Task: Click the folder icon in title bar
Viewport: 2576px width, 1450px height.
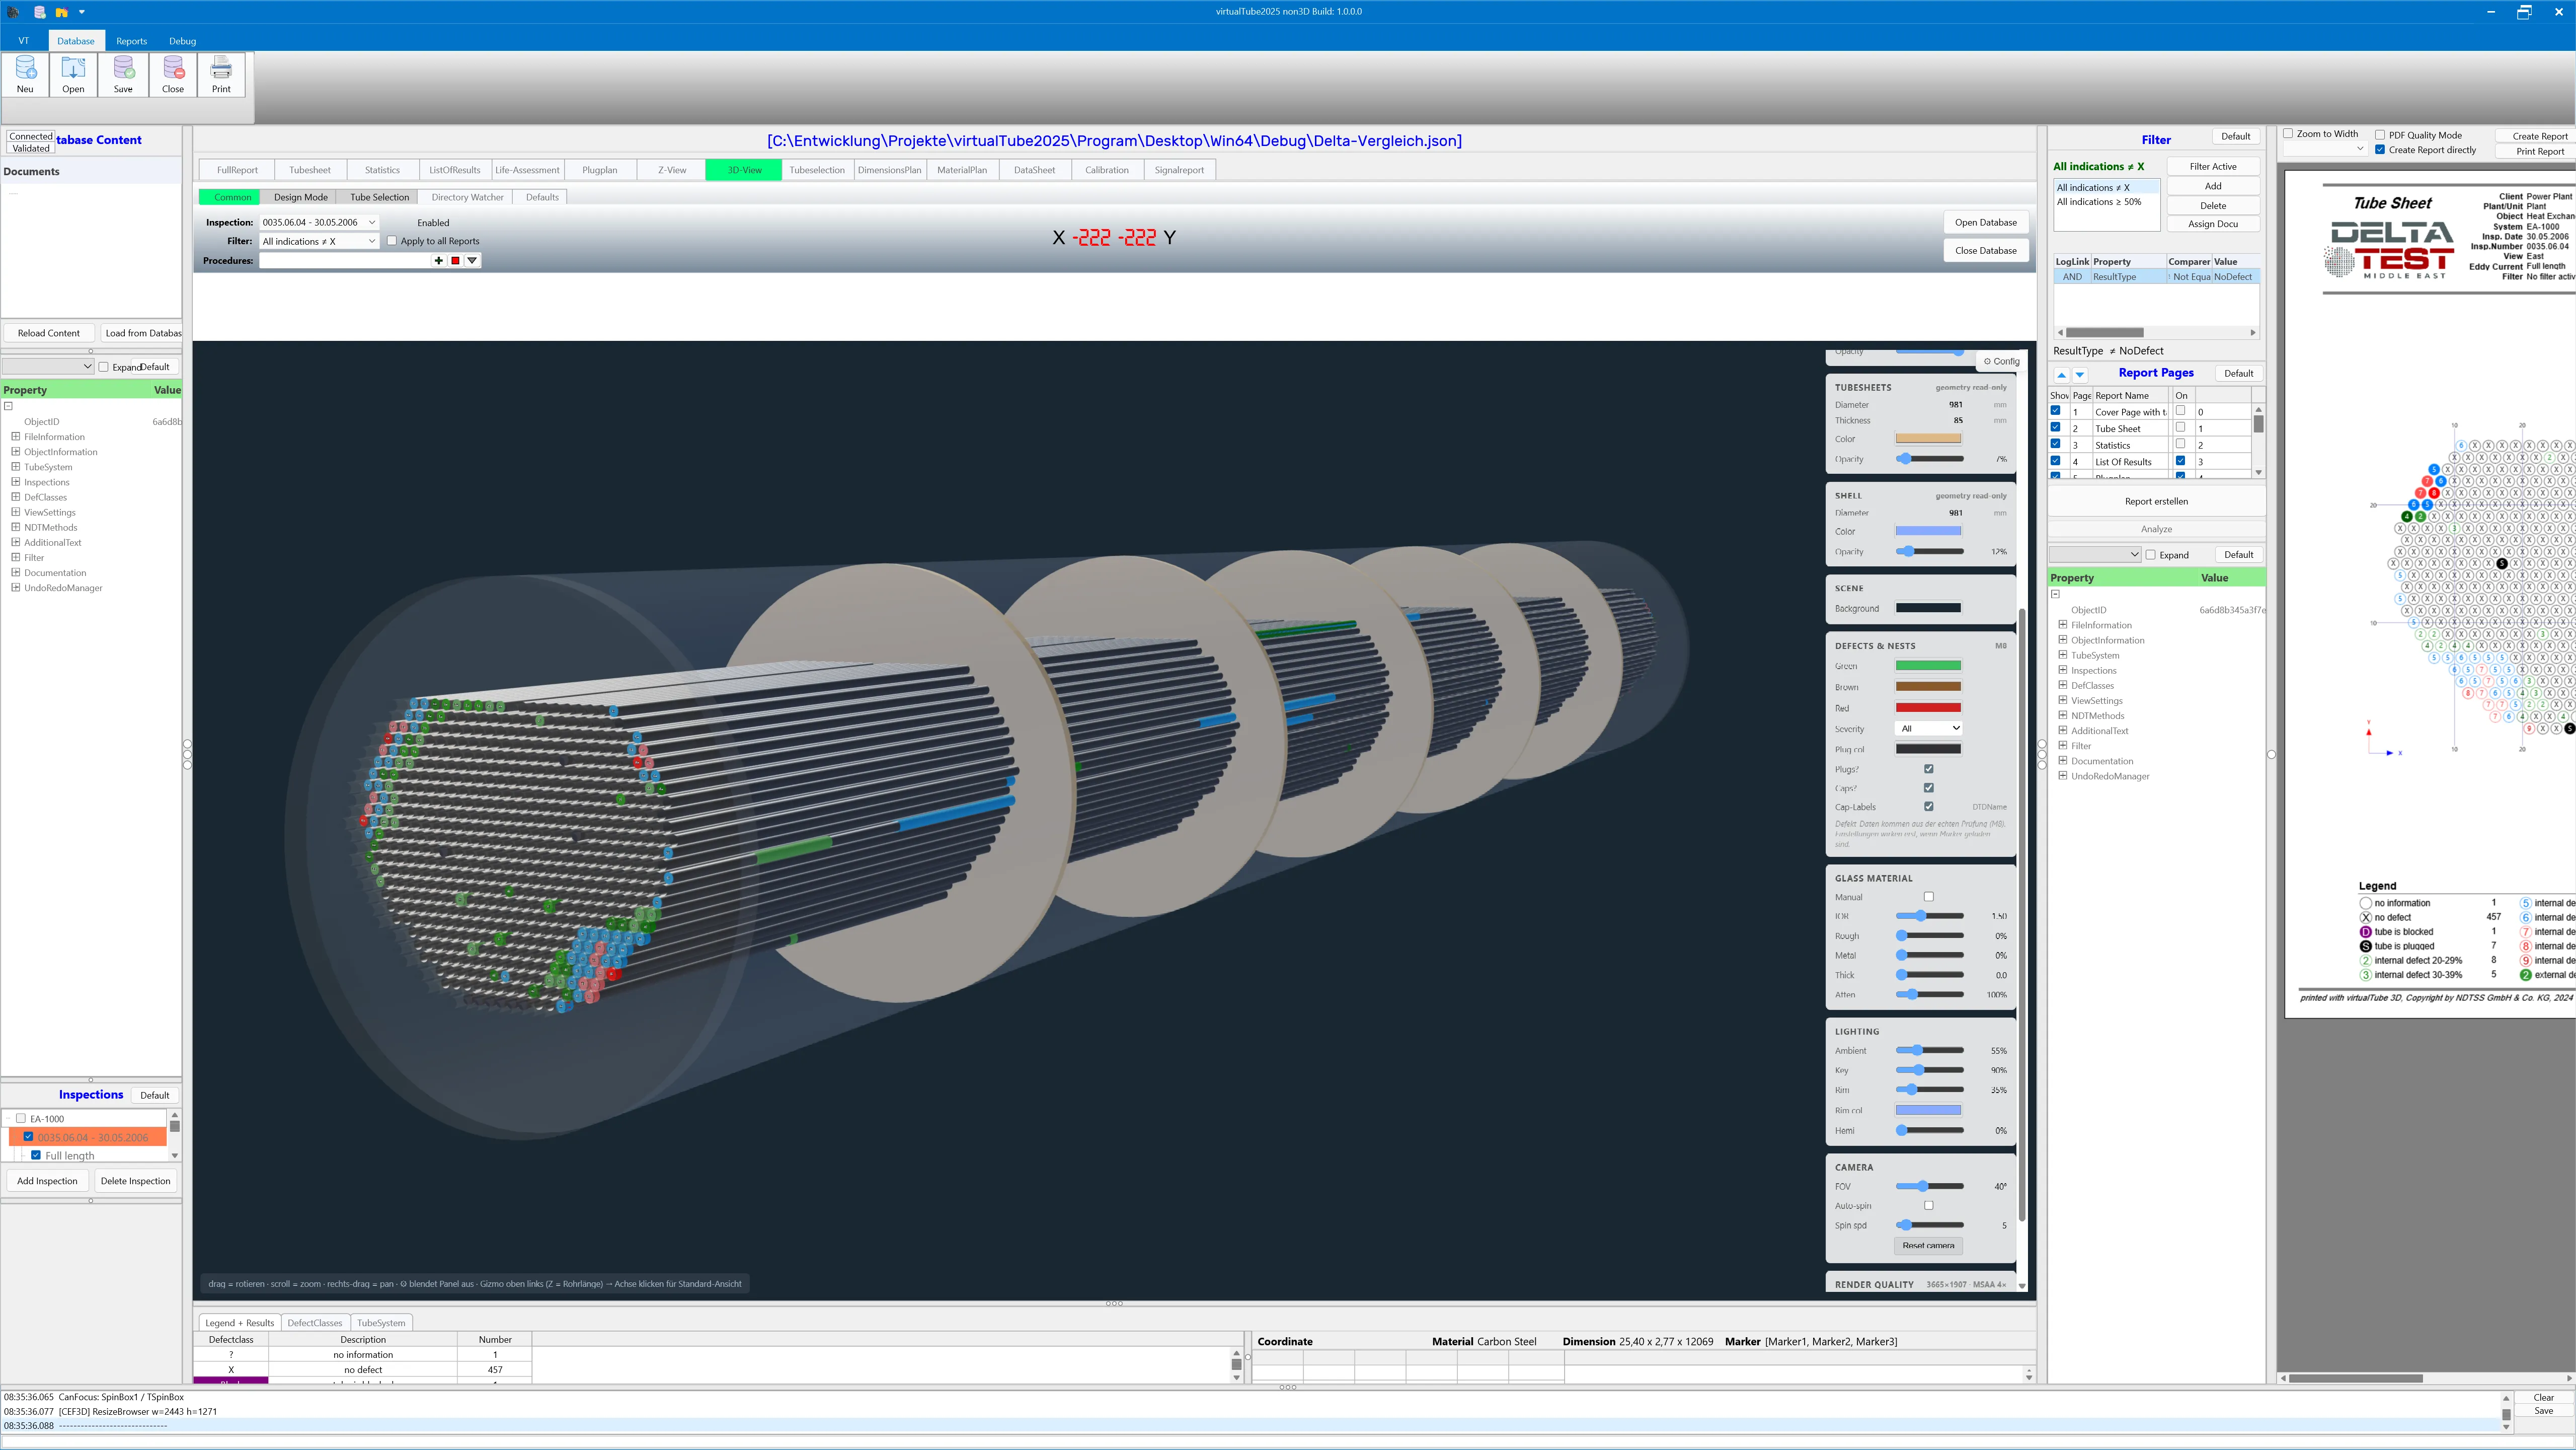Action: 61,12
